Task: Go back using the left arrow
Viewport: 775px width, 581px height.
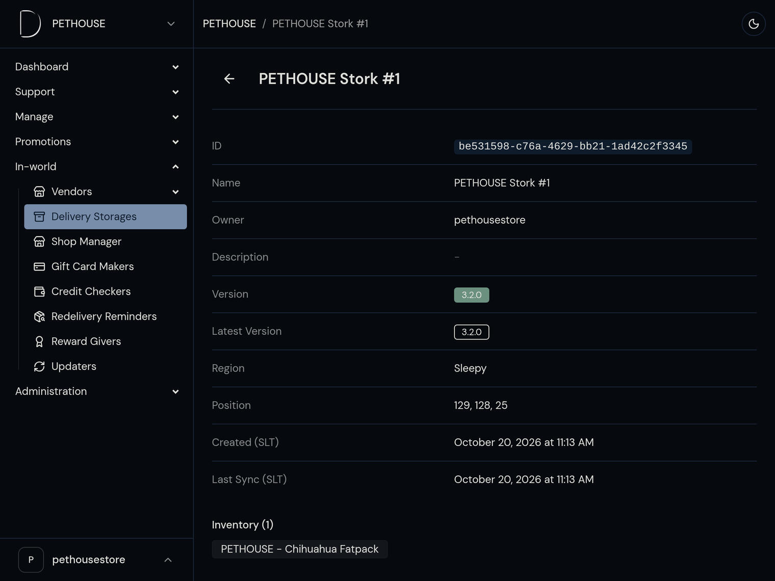Action: (x=229, y=78)
